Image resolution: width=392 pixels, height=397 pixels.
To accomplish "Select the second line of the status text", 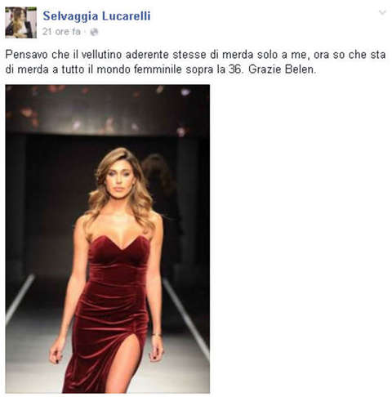I will coord(161,69).
